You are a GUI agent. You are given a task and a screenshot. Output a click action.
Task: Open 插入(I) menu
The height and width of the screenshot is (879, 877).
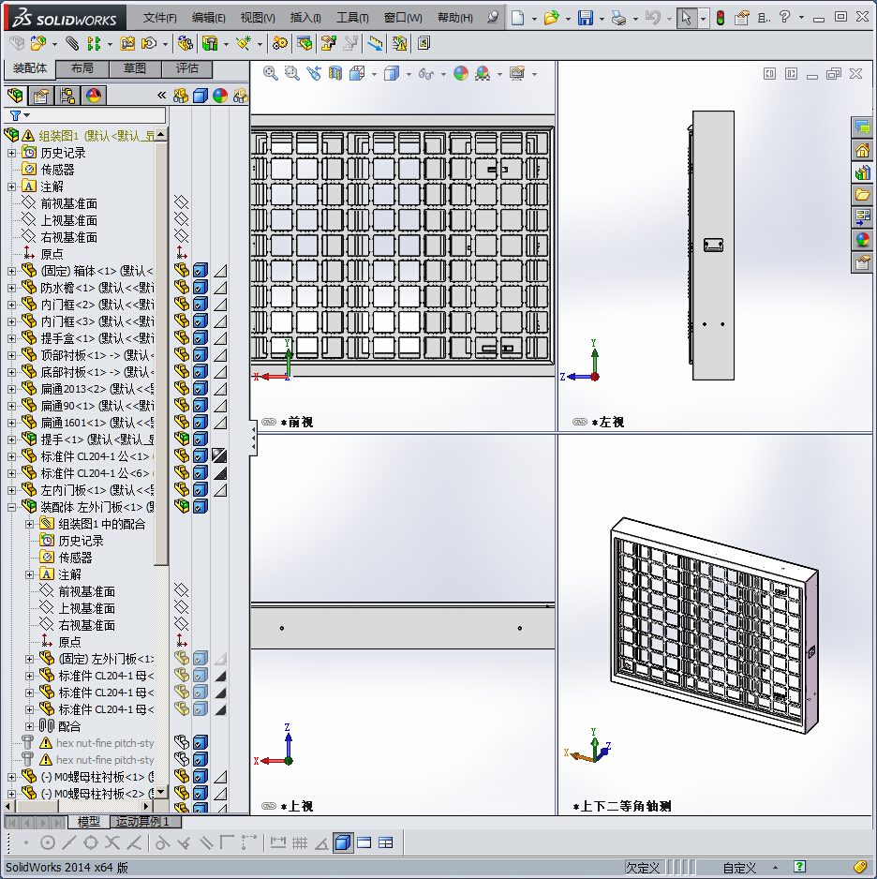(x=305, y=18)
